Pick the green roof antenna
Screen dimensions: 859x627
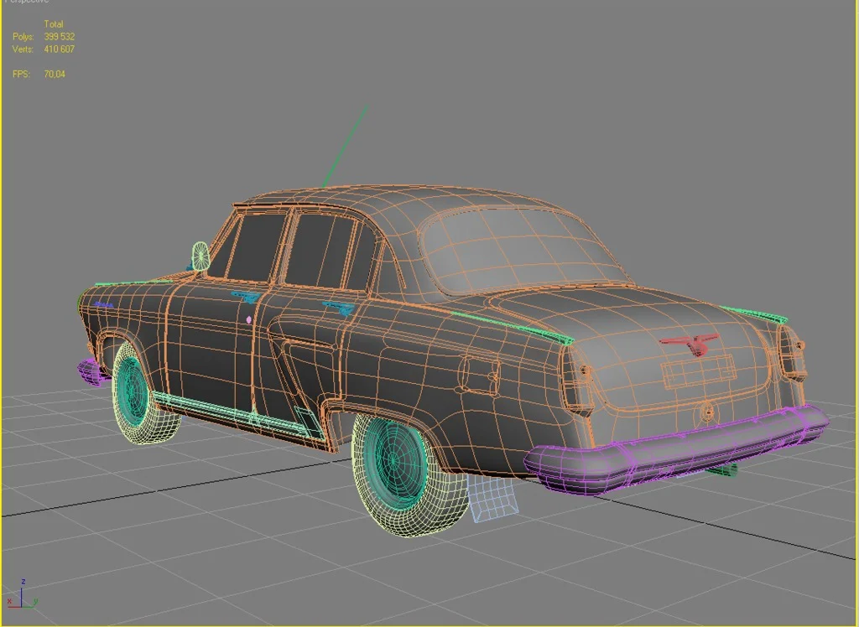point(345,146)
